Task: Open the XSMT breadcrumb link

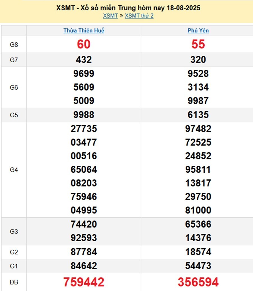Action: click(x=110, y=16)
